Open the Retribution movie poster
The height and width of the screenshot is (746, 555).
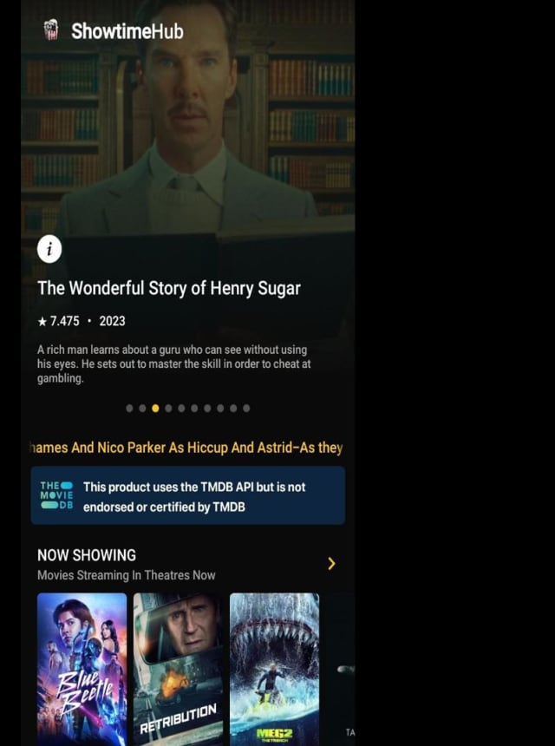178,669
